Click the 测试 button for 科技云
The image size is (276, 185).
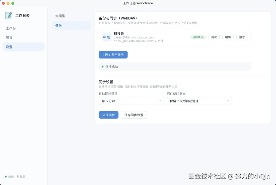coord(214,37)
